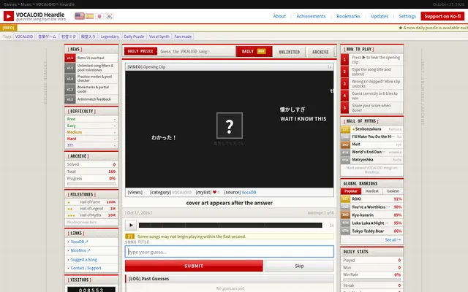Click Support on Ko-fi button

(442, 16)
